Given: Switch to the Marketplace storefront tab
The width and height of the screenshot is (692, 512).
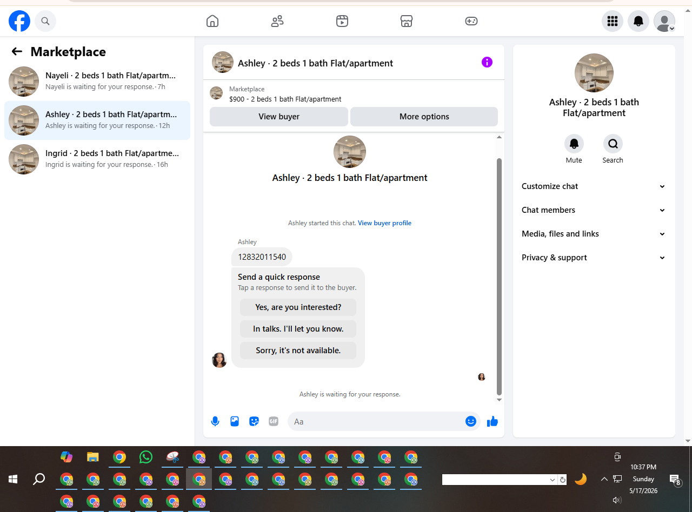Looking at the screenshot, I should [x=407, y=21].
